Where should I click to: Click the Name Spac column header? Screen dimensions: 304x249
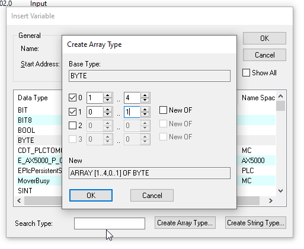click(x=258, y=98)
